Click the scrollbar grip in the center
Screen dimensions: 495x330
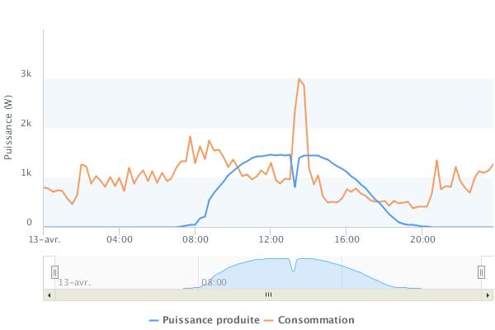(268, 294)
